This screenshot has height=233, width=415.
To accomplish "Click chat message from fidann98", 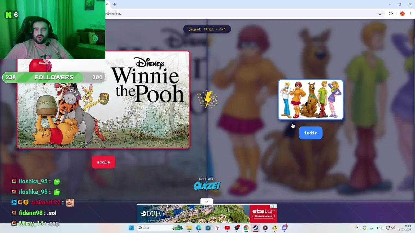I will click(34, 213).
